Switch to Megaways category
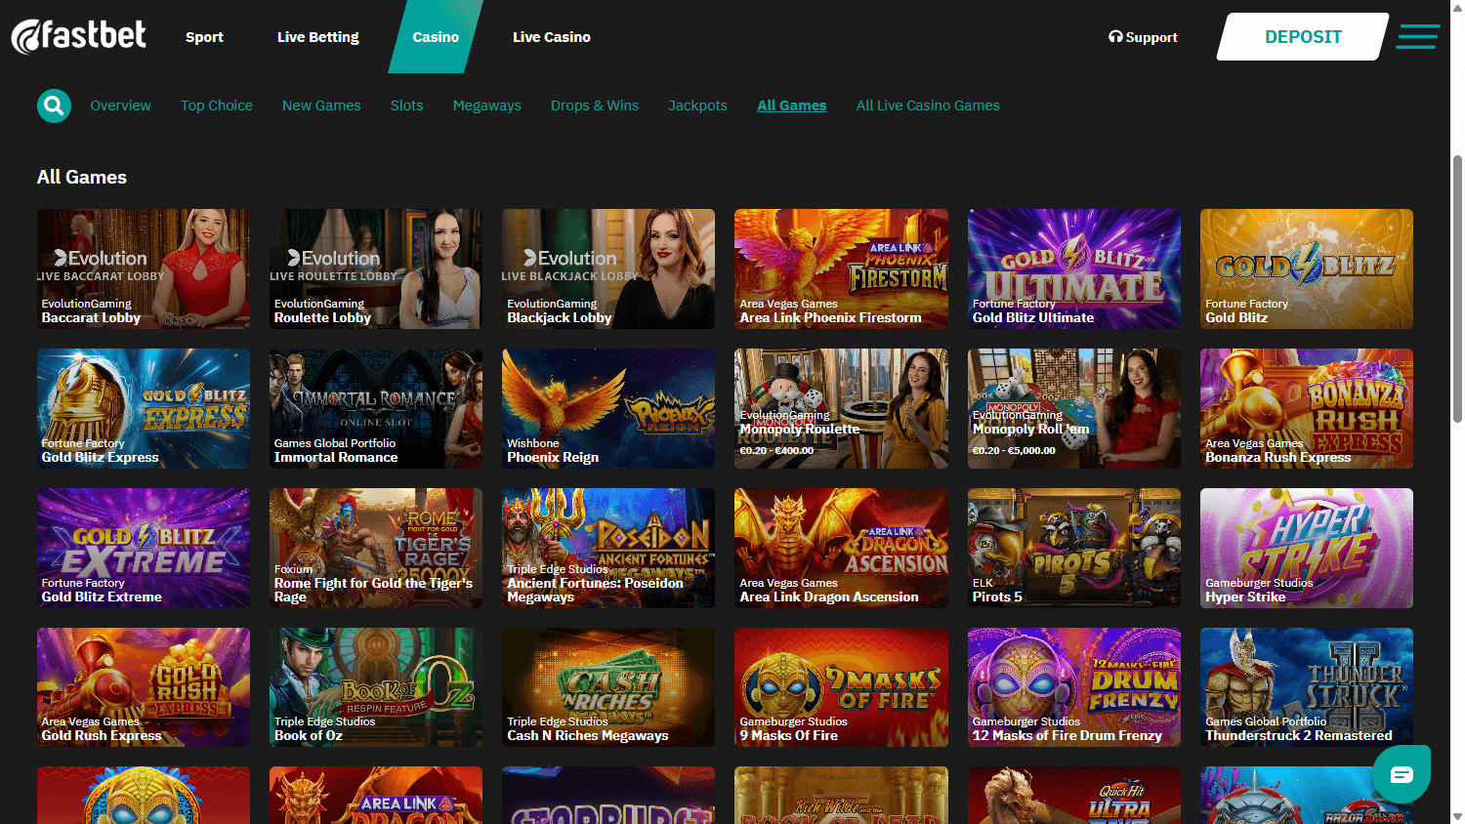 (487, 105)
